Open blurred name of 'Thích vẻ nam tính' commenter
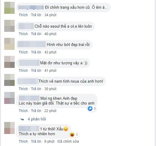The height and width of the screenshot is (146, 156). click(x=28, y=81)
